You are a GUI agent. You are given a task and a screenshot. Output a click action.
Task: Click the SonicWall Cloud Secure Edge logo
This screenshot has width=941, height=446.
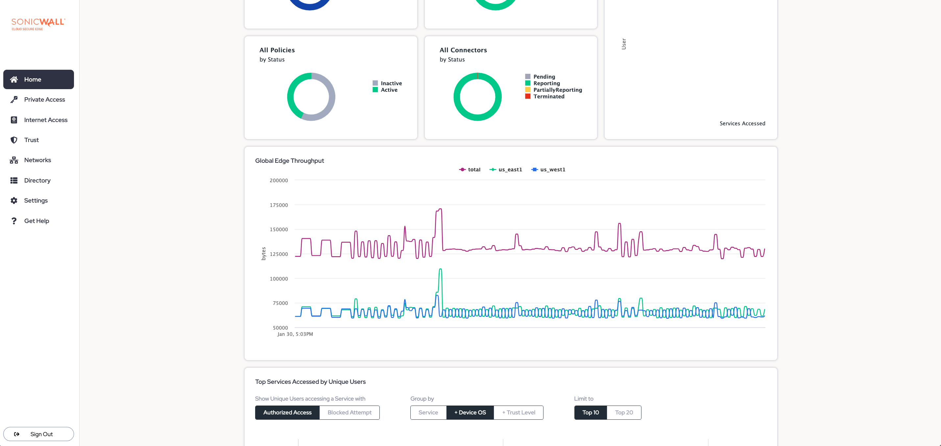38,24
